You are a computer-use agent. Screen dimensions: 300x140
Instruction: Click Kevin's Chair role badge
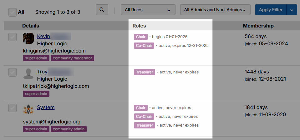[141, 37]
